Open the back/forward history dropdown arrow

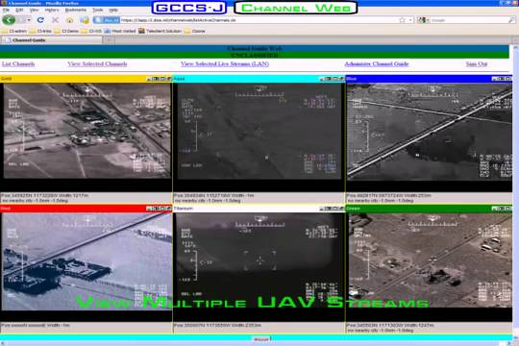point(29,20)
